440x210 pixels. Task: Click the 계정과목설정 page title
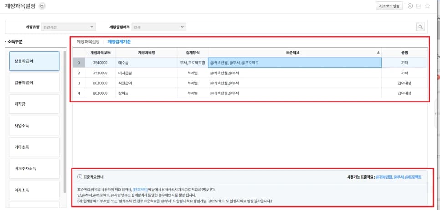[x=20, y=6]
